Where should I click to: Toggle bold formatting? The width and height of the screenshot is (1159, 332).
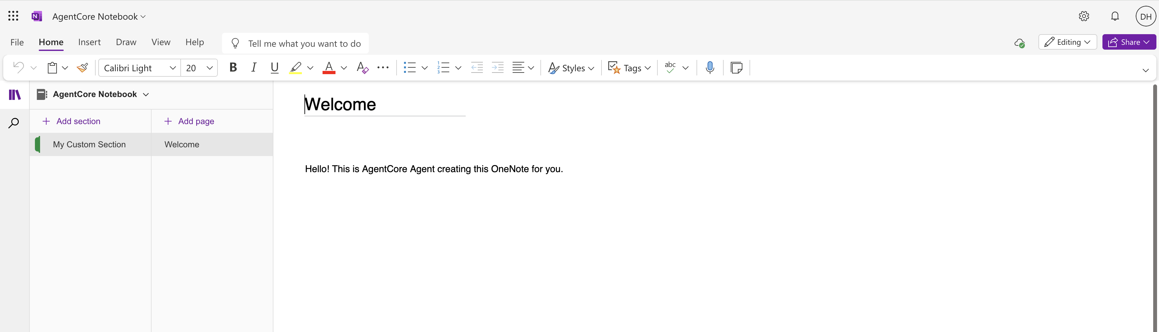(233, 67)
